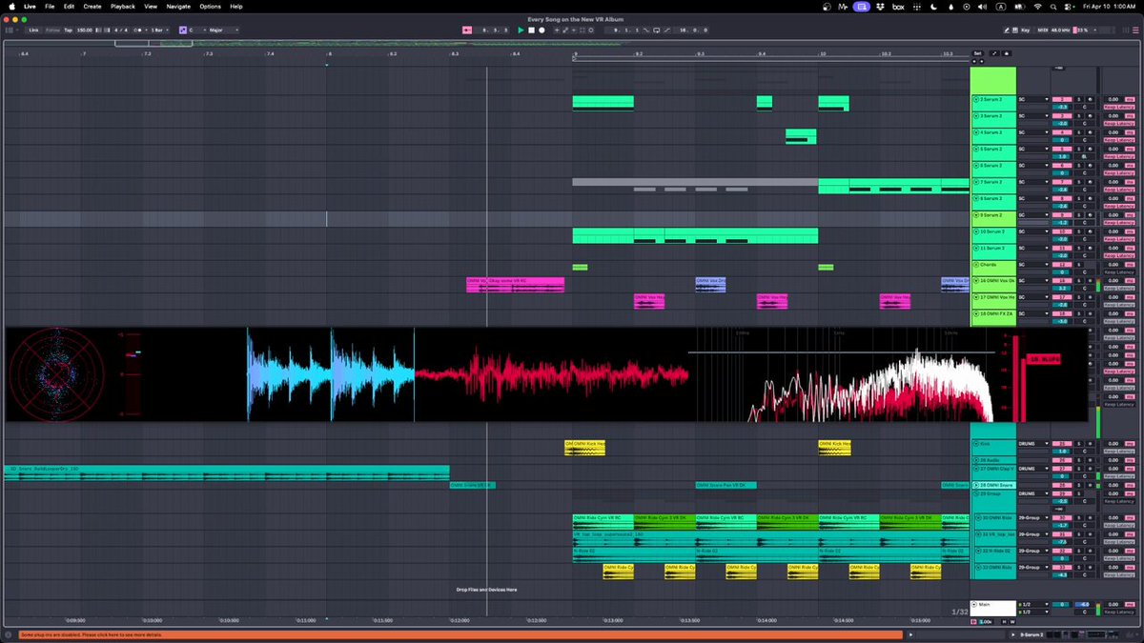
Task: Open the Navigate menu
Action: (178, 7)
